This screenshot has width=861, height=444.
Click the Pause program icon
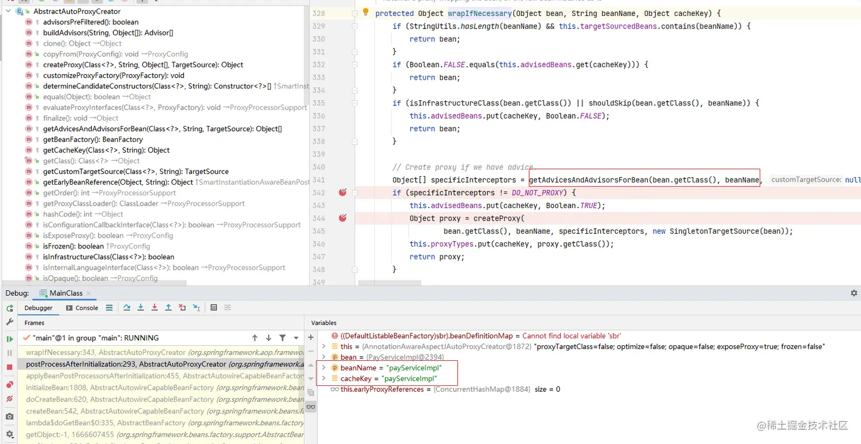(10, 353)
